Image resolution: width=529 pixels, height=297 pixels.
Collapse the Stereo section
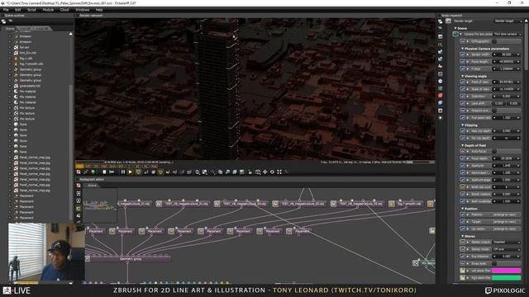pos(463,237)
